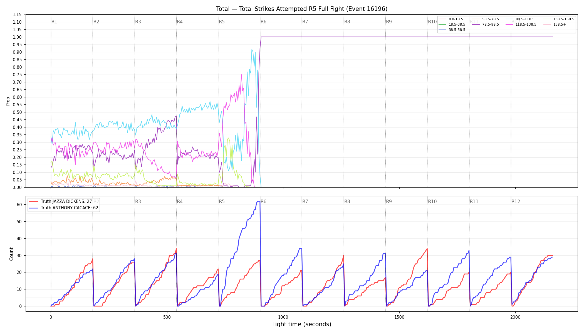This screenshot has height=334, width=584.
Task: Click the Truth ANTHONY CACACE: 62 legend entry
Action: (x=64, y=208)
